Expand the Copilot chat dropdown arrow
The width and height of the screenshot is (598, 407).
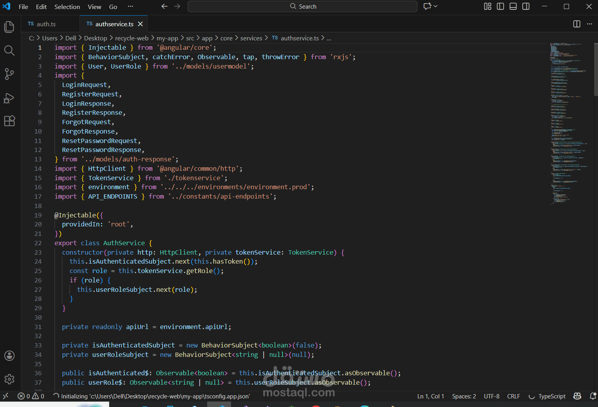coord(435,6)
